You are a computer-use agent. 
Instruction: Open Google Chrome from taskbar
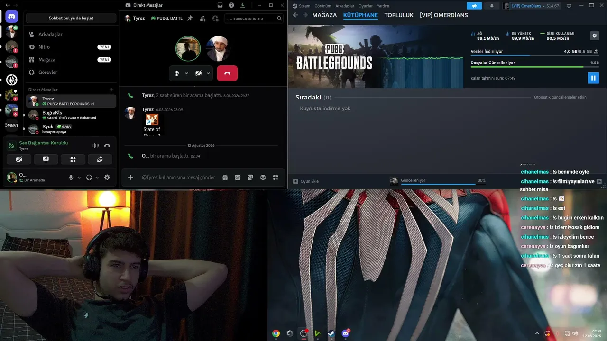click(x=276, y=333)
